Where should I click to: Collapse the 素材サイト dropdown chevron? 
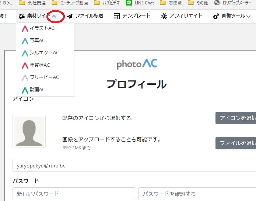coord(54,17)
